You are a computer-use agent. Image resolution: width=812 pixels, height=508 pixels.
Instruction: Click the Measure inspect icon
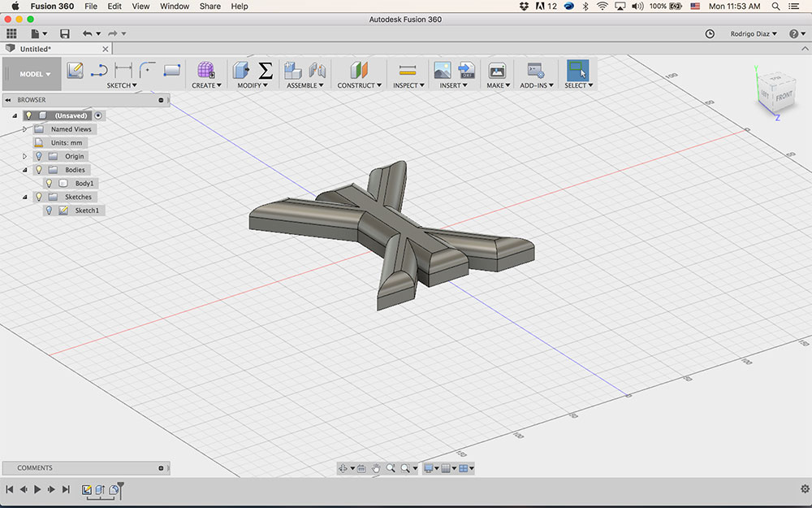[408, 70]
